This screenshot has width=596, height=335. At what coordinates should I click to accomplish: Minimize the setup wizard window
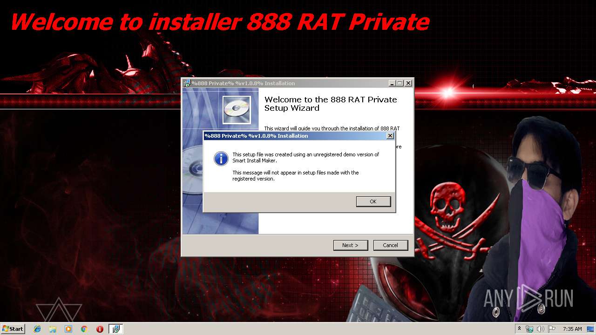tap(393, 83)
